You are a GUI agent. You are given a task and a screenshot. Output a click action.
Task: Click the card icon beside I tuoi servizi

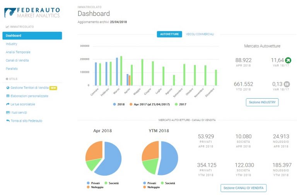tap(8, 113)
